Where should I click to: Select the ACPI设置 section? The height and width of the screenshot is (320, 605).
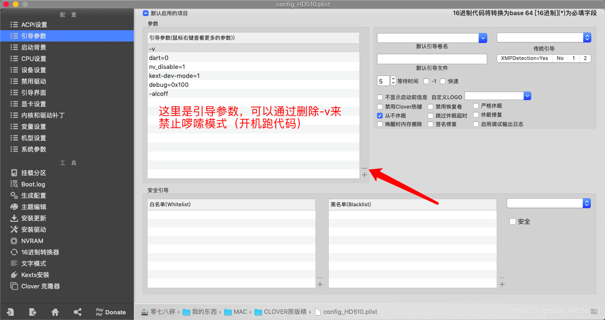click(67, 25)
